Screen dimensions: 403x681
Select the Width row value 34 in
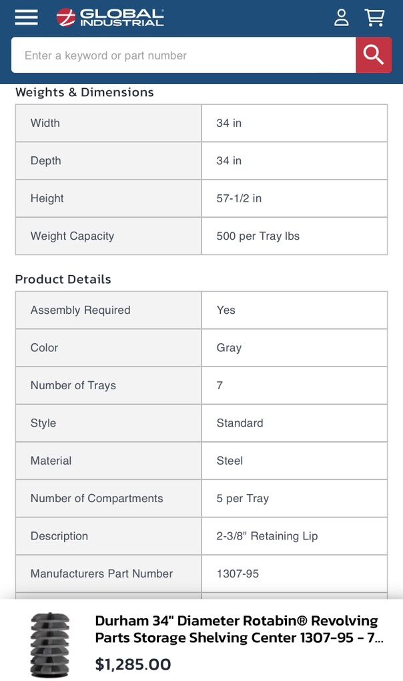pyautogui.click(x=229, y=123)
